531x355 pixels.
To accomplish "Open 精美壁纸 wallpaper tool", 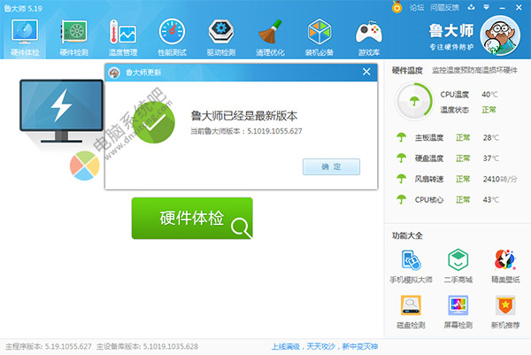I will click(x=504, y=266).
